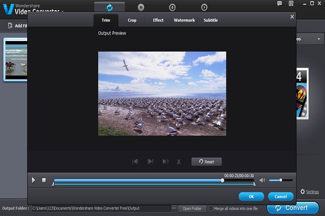This screenshot has height=216, width=325.
Task: Click the Add Files button
Action: [x=17, y=25]
